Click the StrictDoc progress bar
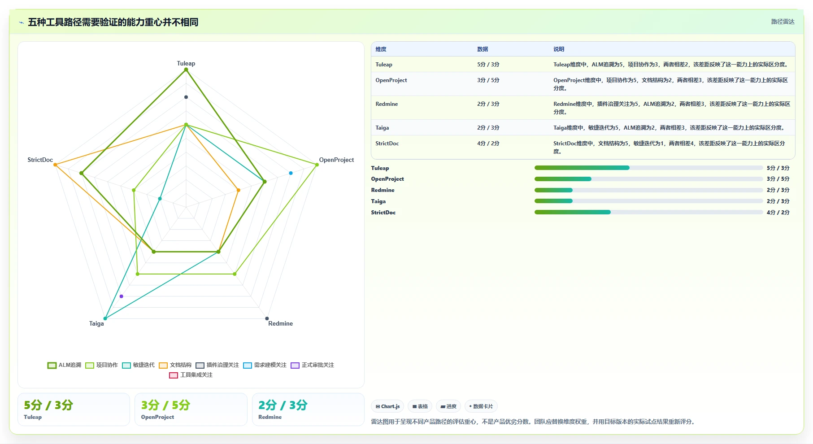The image size is (813, 444). [x=648, y=212]
